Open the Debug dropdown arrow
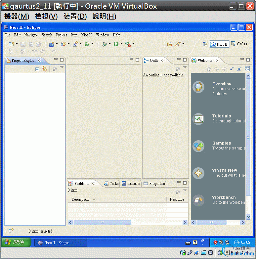The width and height of the screenshot is (256, 259). [x=110, y=44]
